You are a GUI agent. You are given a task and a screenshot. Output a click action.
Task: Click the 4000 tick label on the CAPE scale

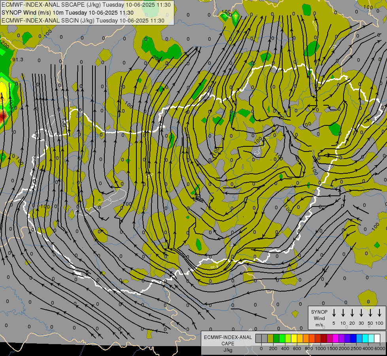(368, 348)
